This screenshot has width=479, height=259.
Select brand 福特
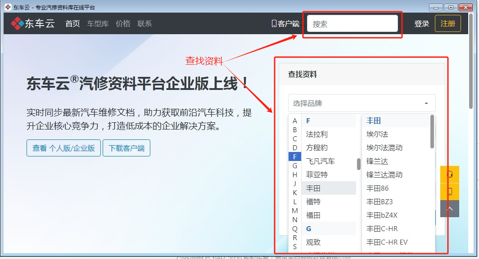tap(329, 201)
